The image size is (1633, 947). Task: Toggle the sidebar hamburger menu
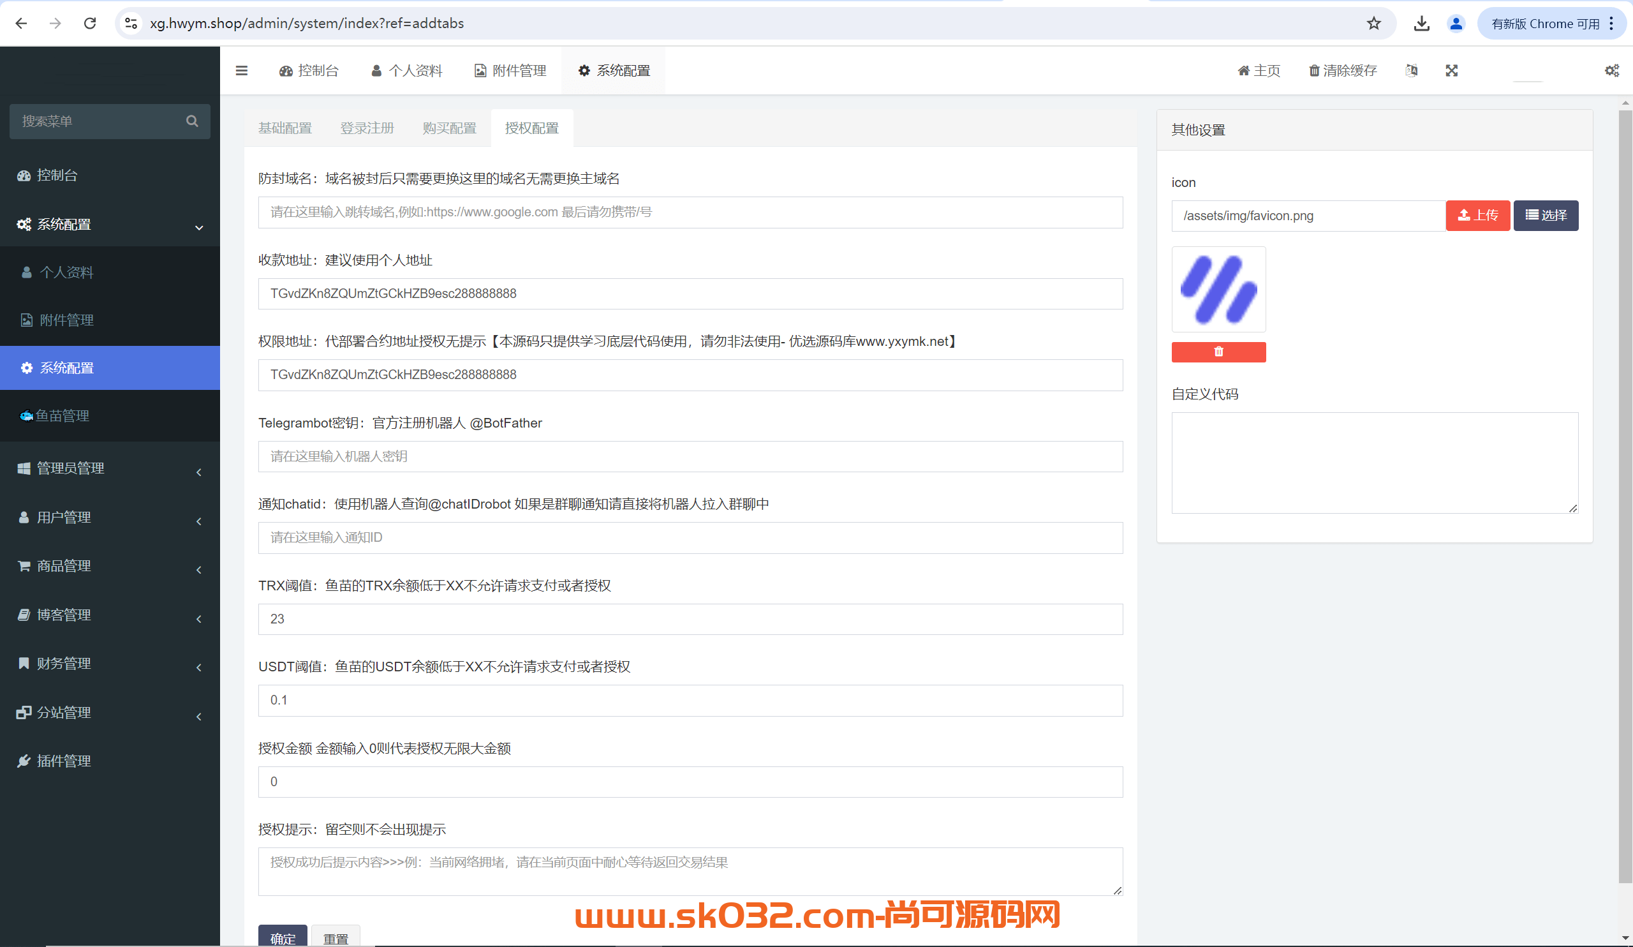pyautogui.click(x=242, y=71)
